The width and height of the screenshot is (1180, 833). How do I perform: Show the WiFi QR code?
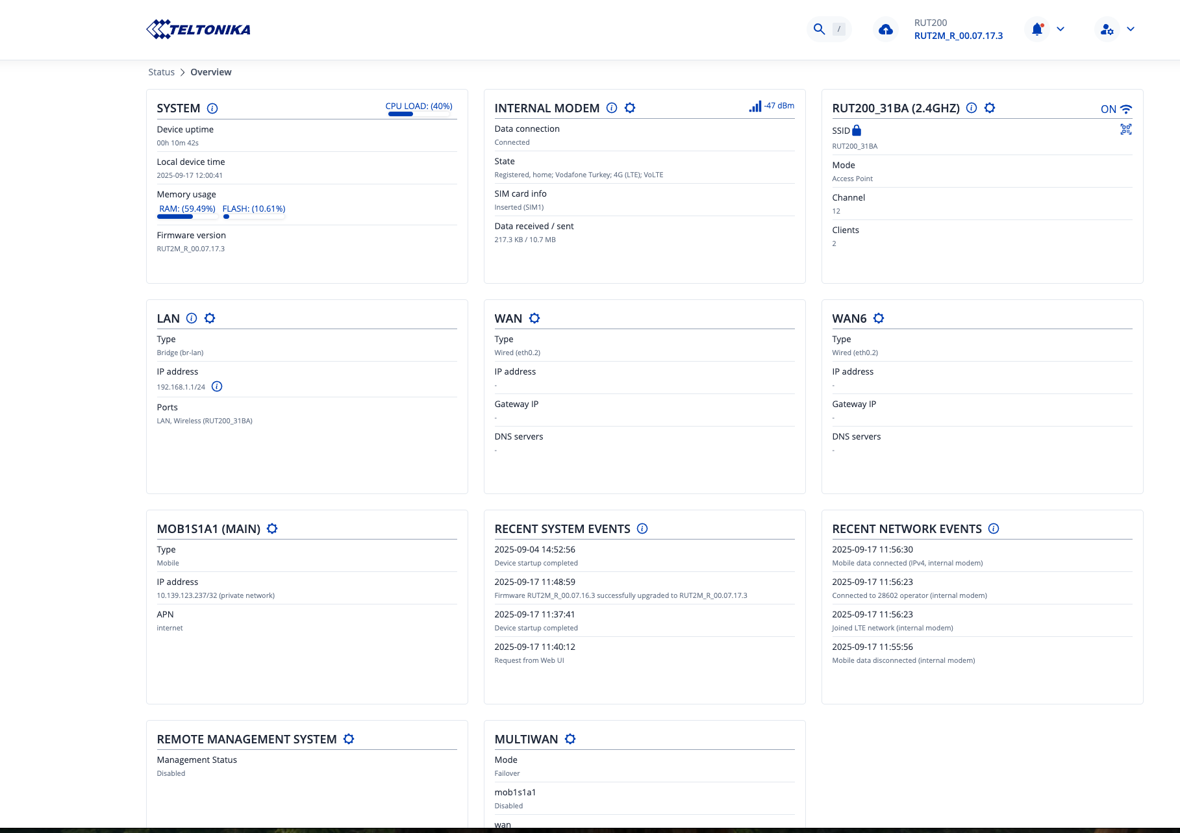tap(1125, 129)
